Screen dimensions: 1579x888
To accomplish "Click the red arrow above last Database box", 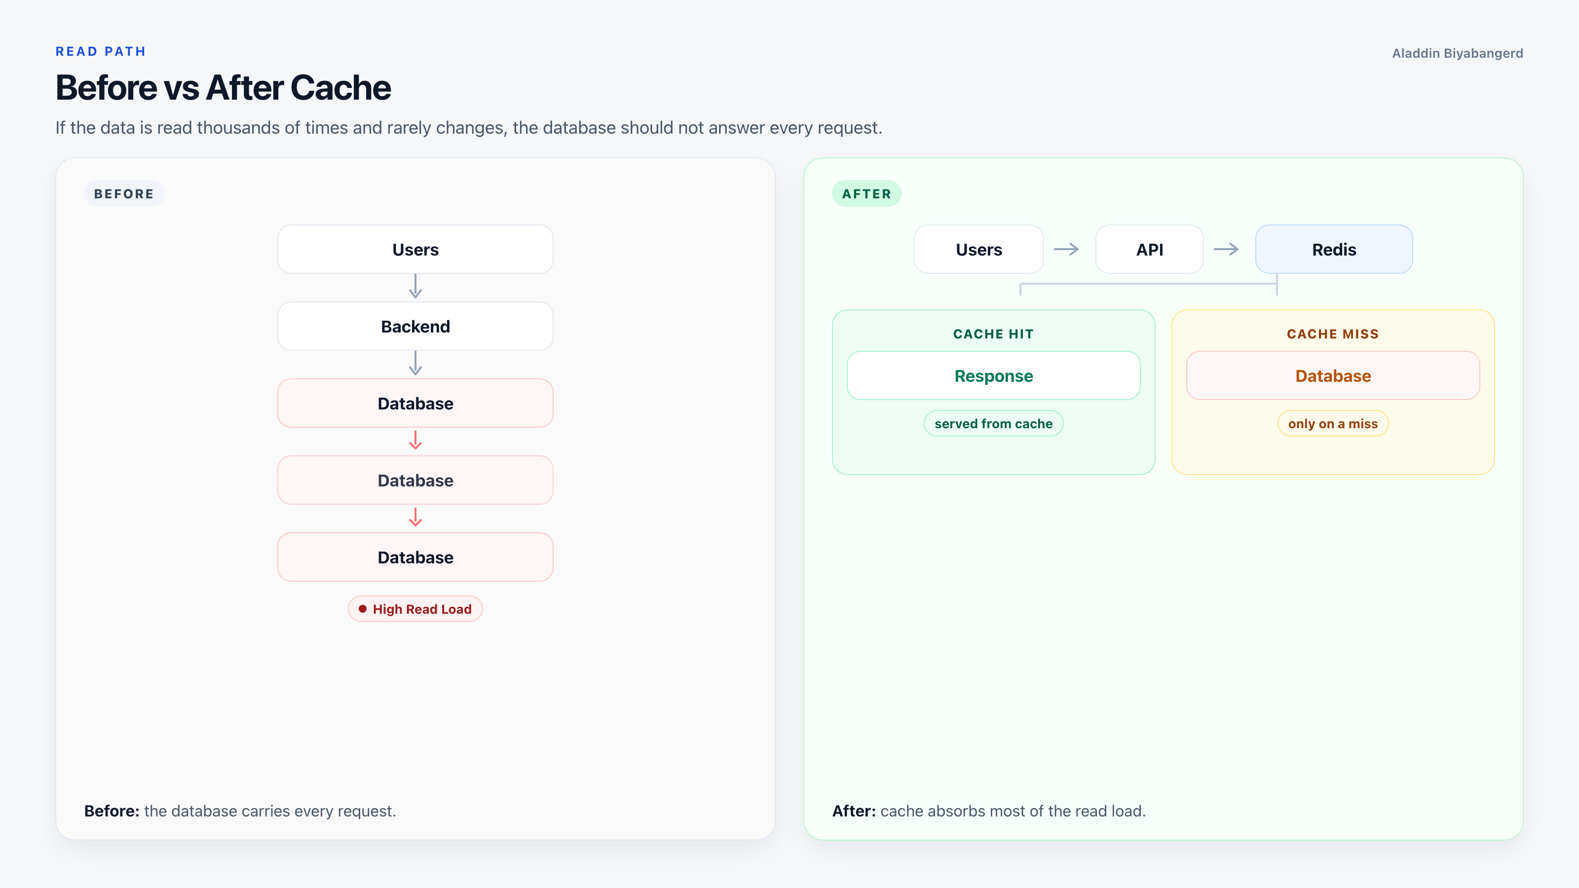I will (x=415, y=517).
